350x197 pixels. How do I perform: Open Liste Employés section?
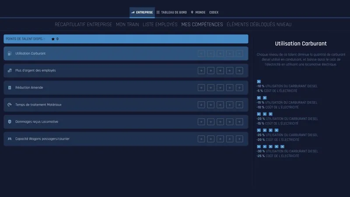click(x=160, y=25)
